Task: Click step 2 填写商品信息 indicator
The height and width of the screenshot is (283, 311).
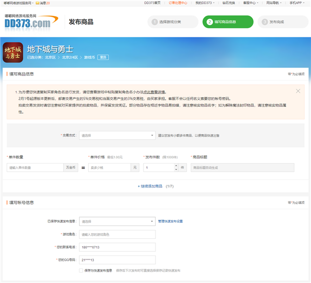Action: (228, 22)
